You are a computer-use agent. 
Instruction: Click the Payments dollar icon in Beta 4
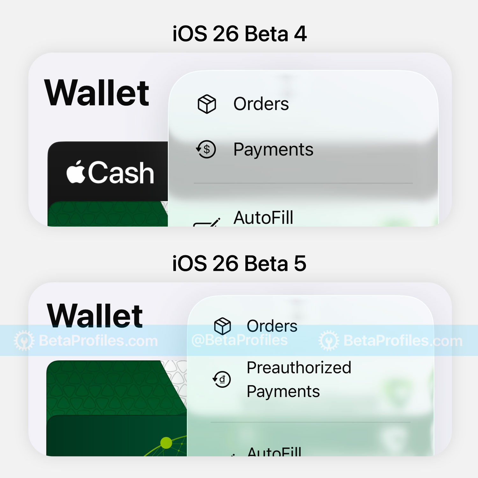point(206,149)
